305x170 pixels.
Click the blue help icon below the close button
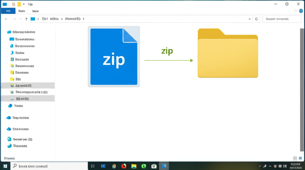coord(301,11)
